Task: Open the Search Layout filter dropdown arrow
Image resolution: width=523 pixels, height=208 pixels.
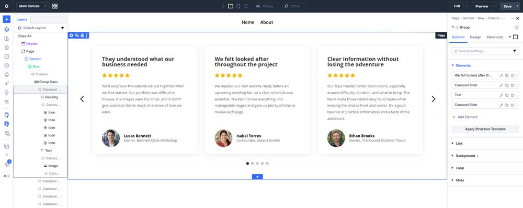Action: [62, 28]
